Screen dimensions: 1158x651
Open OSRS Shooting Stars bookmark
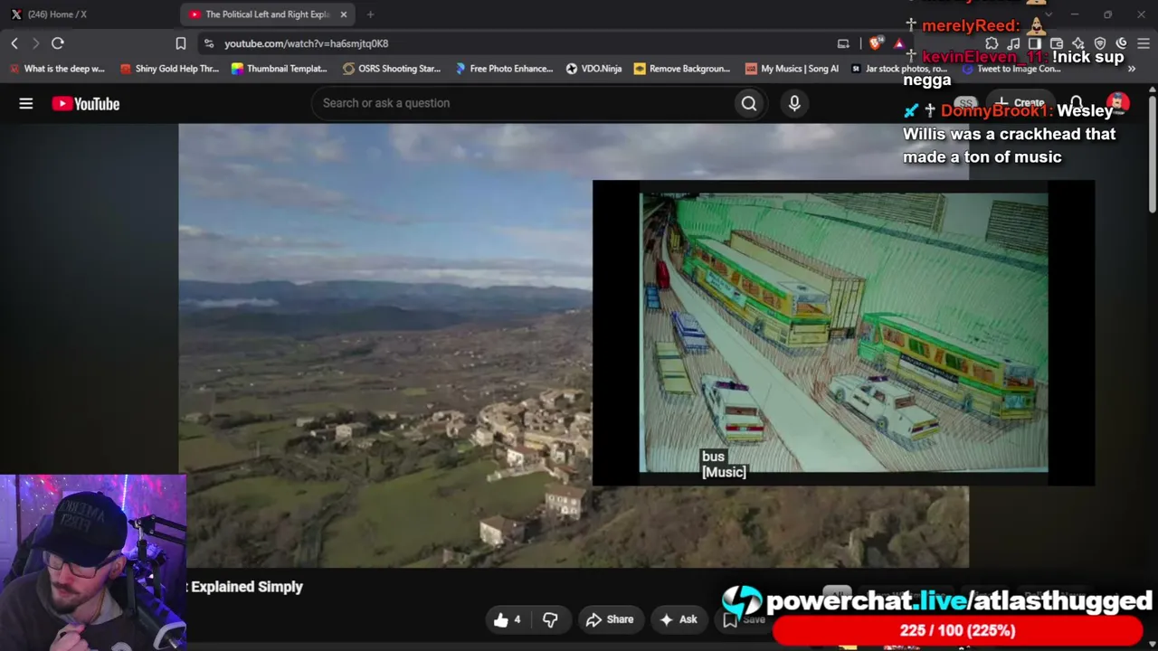tap(392, 69)
